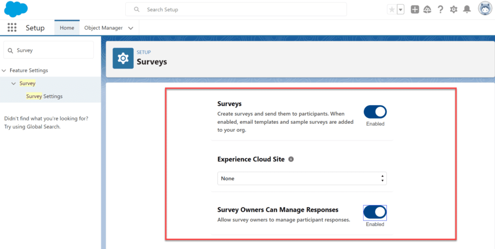Click the Search Setup field
Viewport: 495px width, 249px height.
[x=236, y=9]
